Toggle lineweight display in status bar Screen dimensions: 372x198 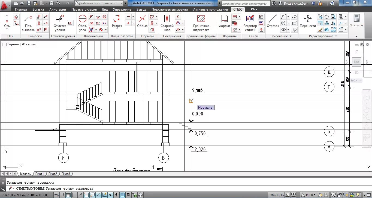[116, 195]
